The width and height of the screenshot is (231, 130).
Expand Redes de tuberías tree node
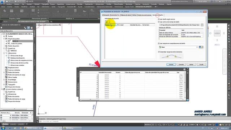click(x=4, y=72)
